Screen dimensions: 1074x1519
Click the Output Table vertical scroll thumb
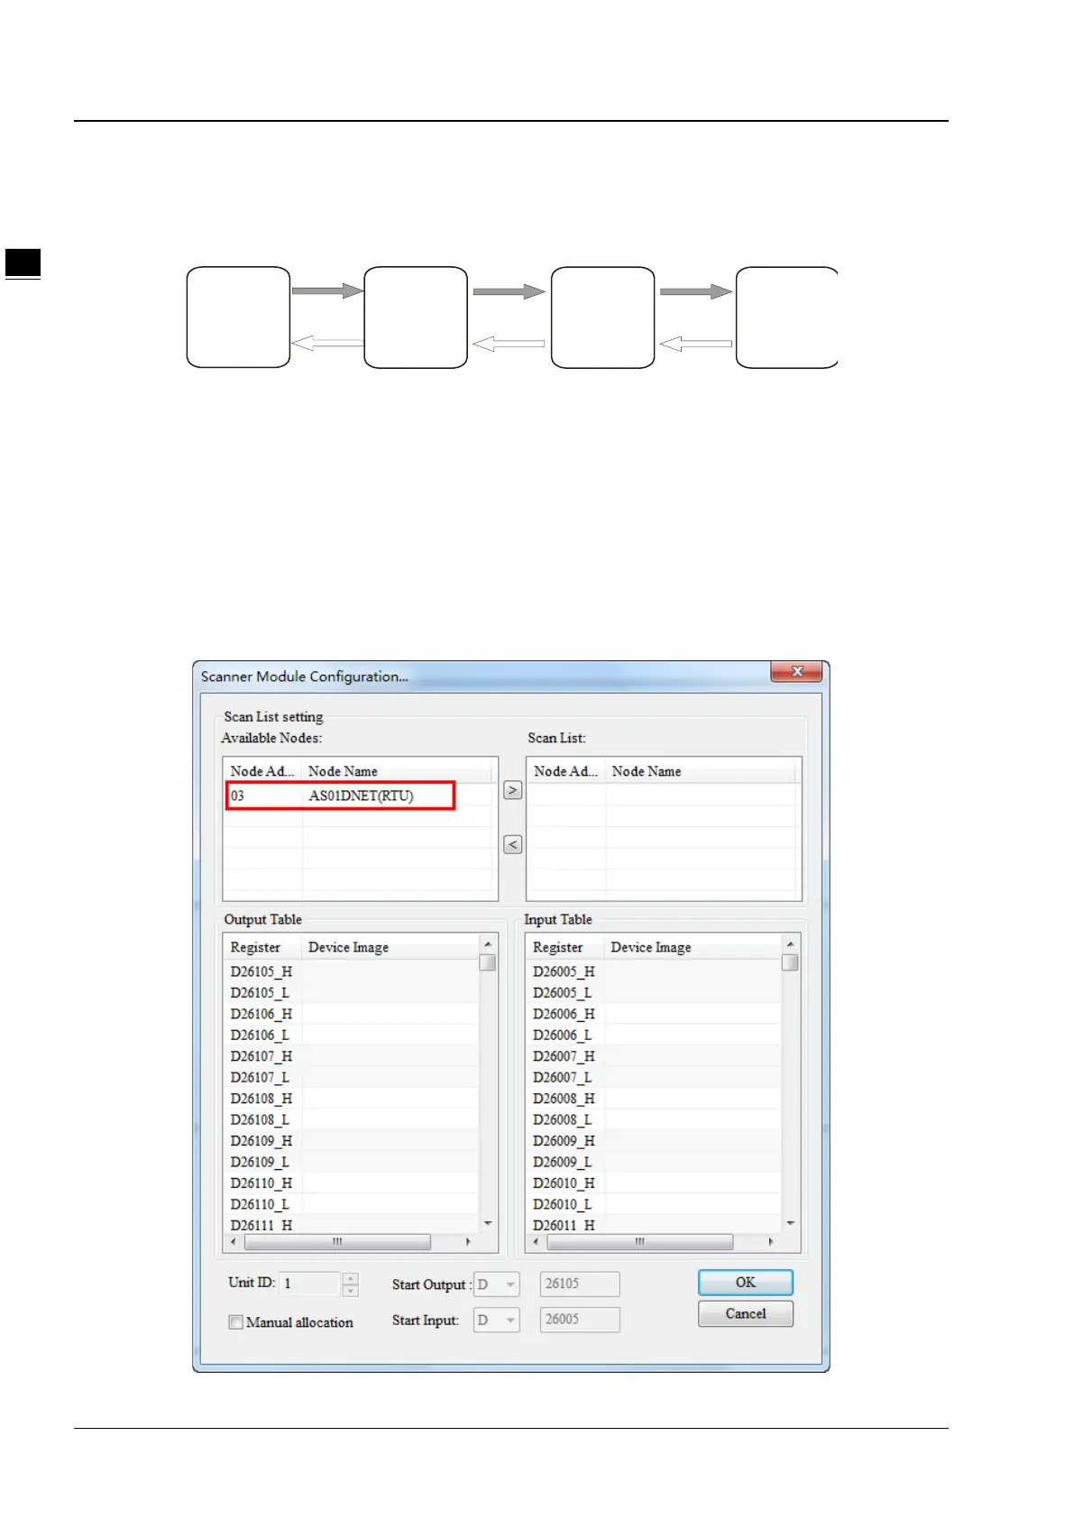coord(488,962)
